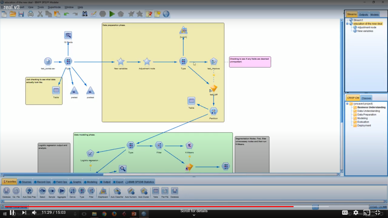Select the Partition node

tap(213, 111)
